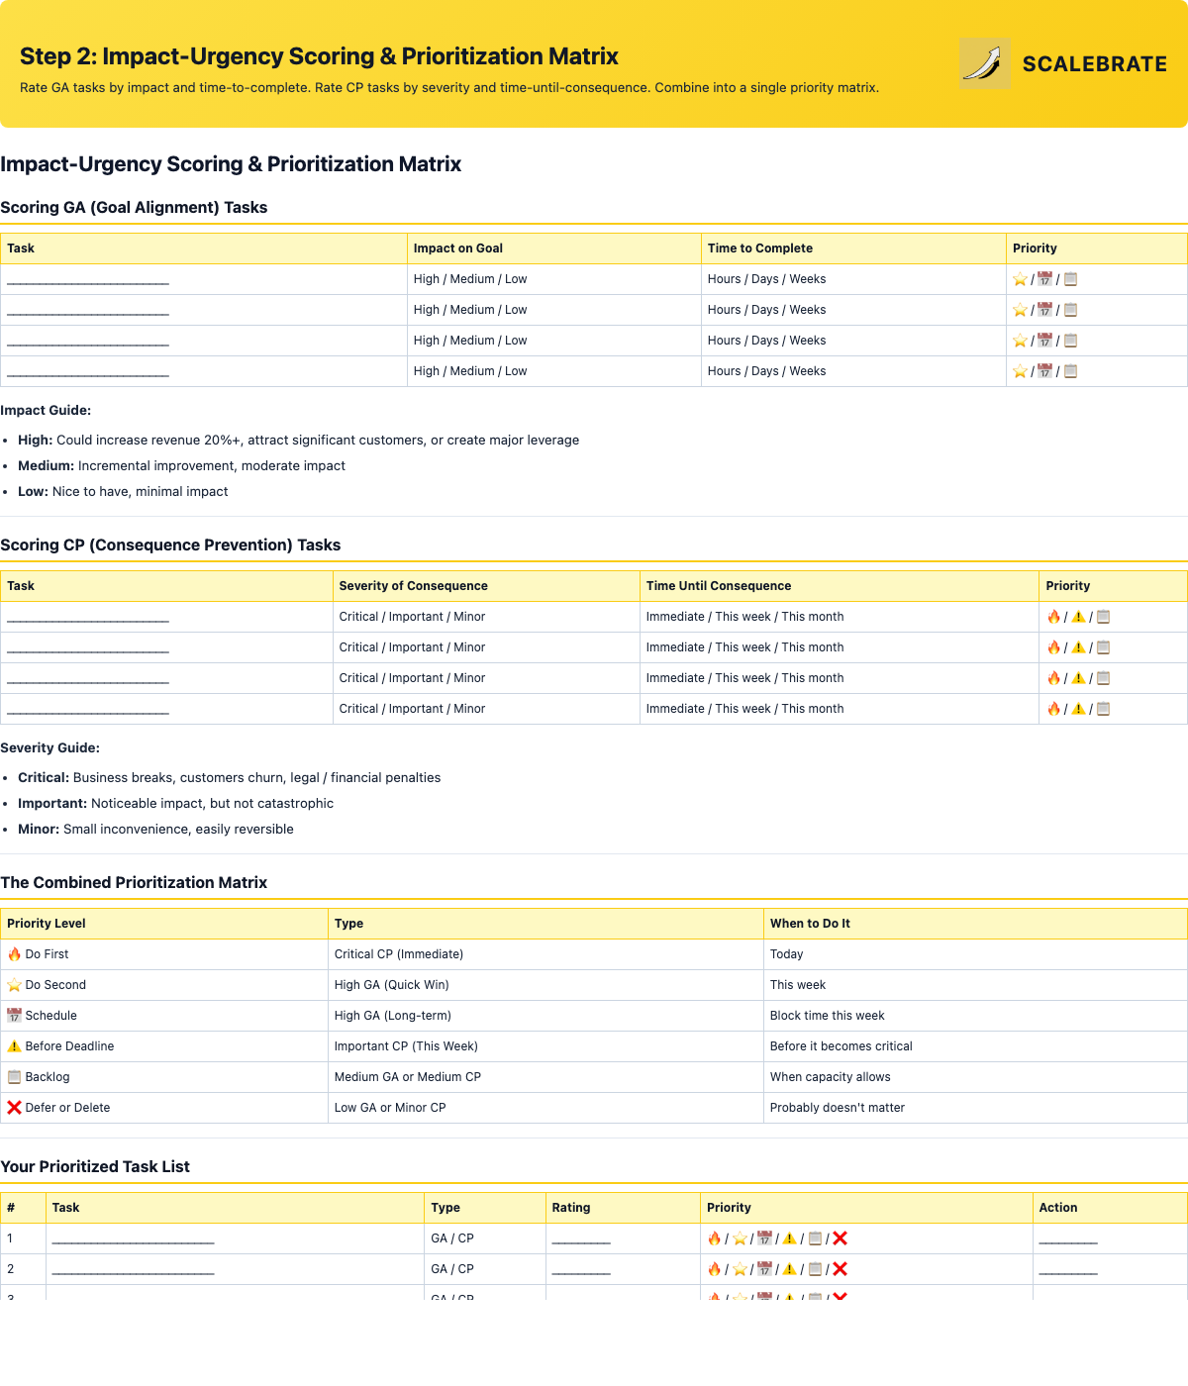
Task: Click the 'High:' impact guide bullet
Action: (298, 440)
